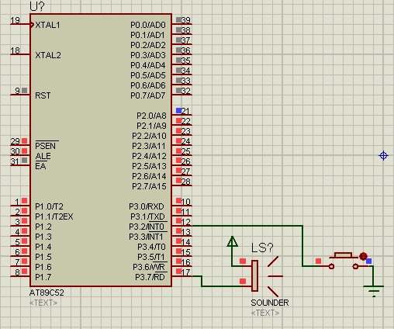Select the P1.7 pin label
The width and height of the screenshot is (394, 329).
coord(43,277)
